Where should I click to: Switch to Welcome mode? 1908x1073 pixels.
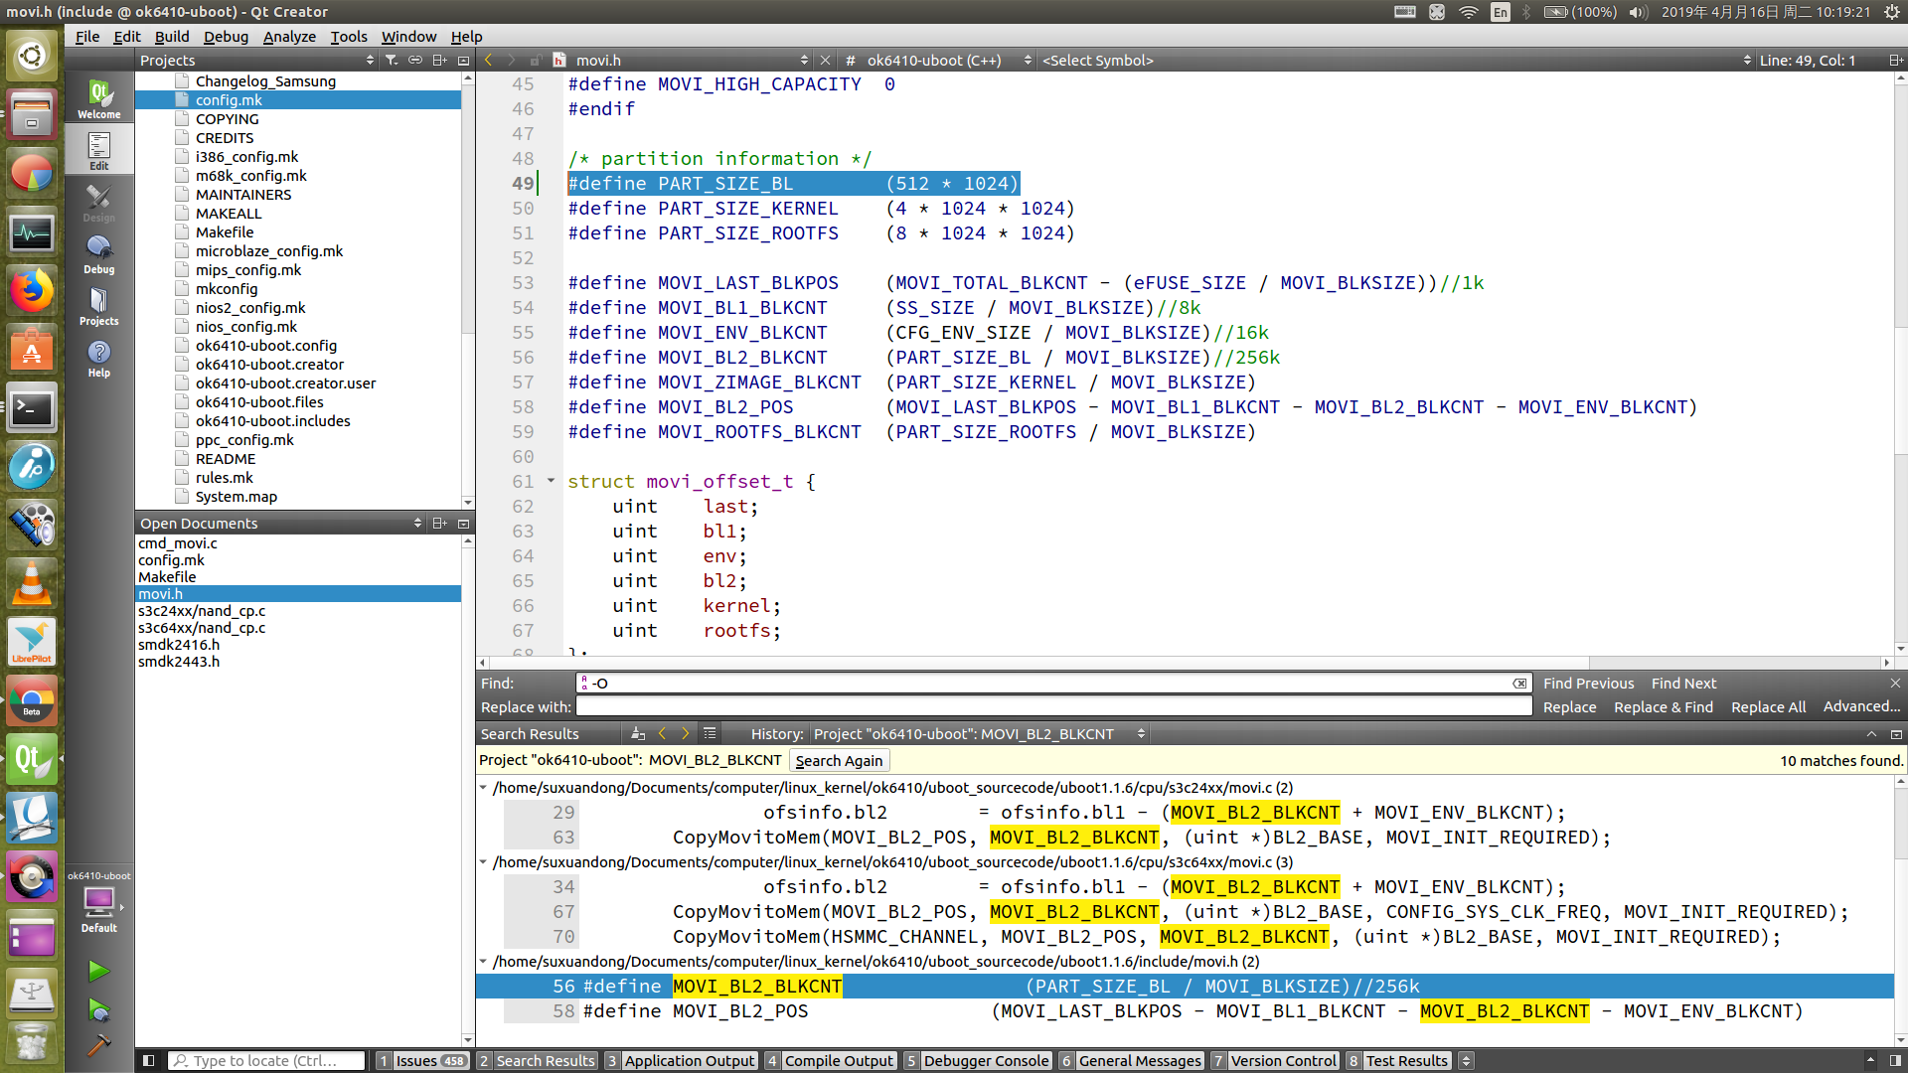tap(98, 100)
